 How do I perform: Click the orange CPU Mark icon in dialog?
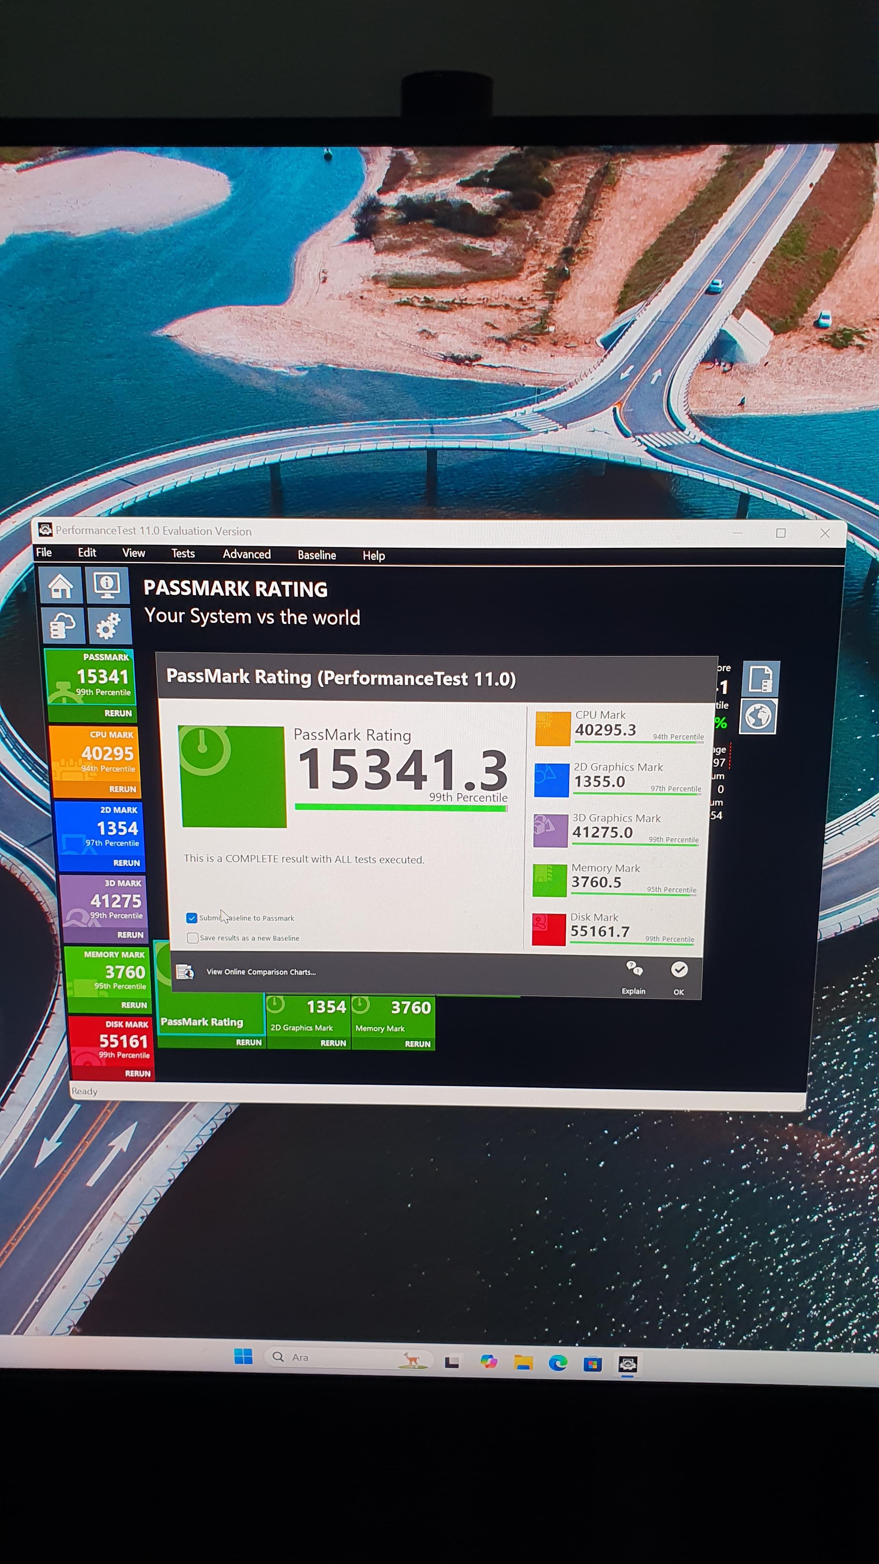click(x=553, y=728)
